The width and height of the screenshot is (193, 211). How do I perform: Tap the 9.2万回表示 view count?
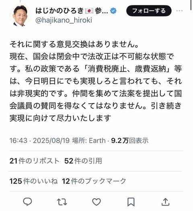(x=130, y=141)
